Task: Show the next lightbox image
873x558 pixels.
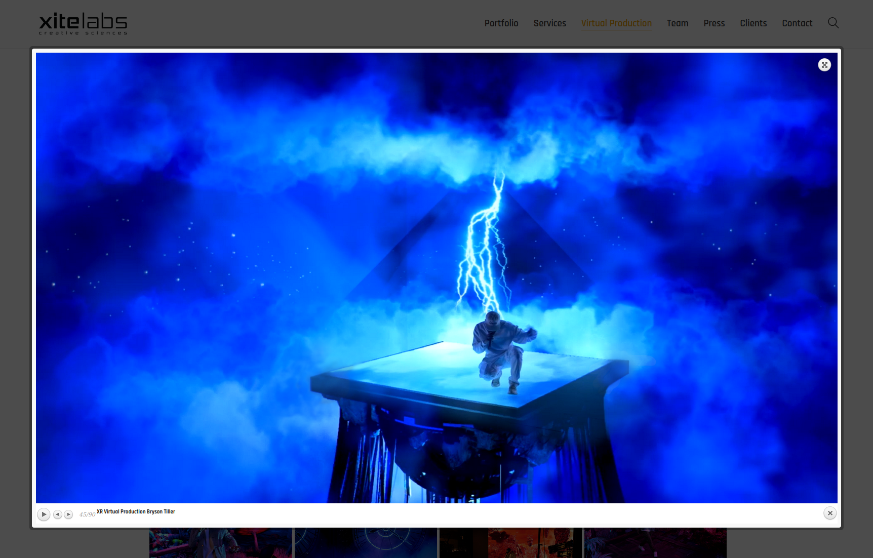Action: pos(68,514)
